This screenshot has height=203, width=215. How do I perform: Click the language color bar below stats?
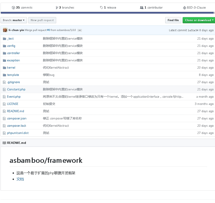107,13
